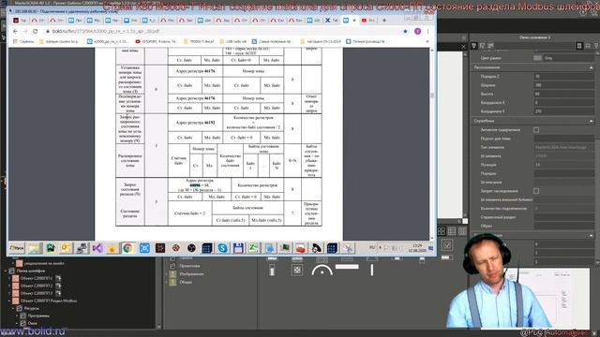The height and width of the screenshot is (337, 600).
Task: Select Объект С2000ПП 3 in project tree
Action: pos(37,293)
